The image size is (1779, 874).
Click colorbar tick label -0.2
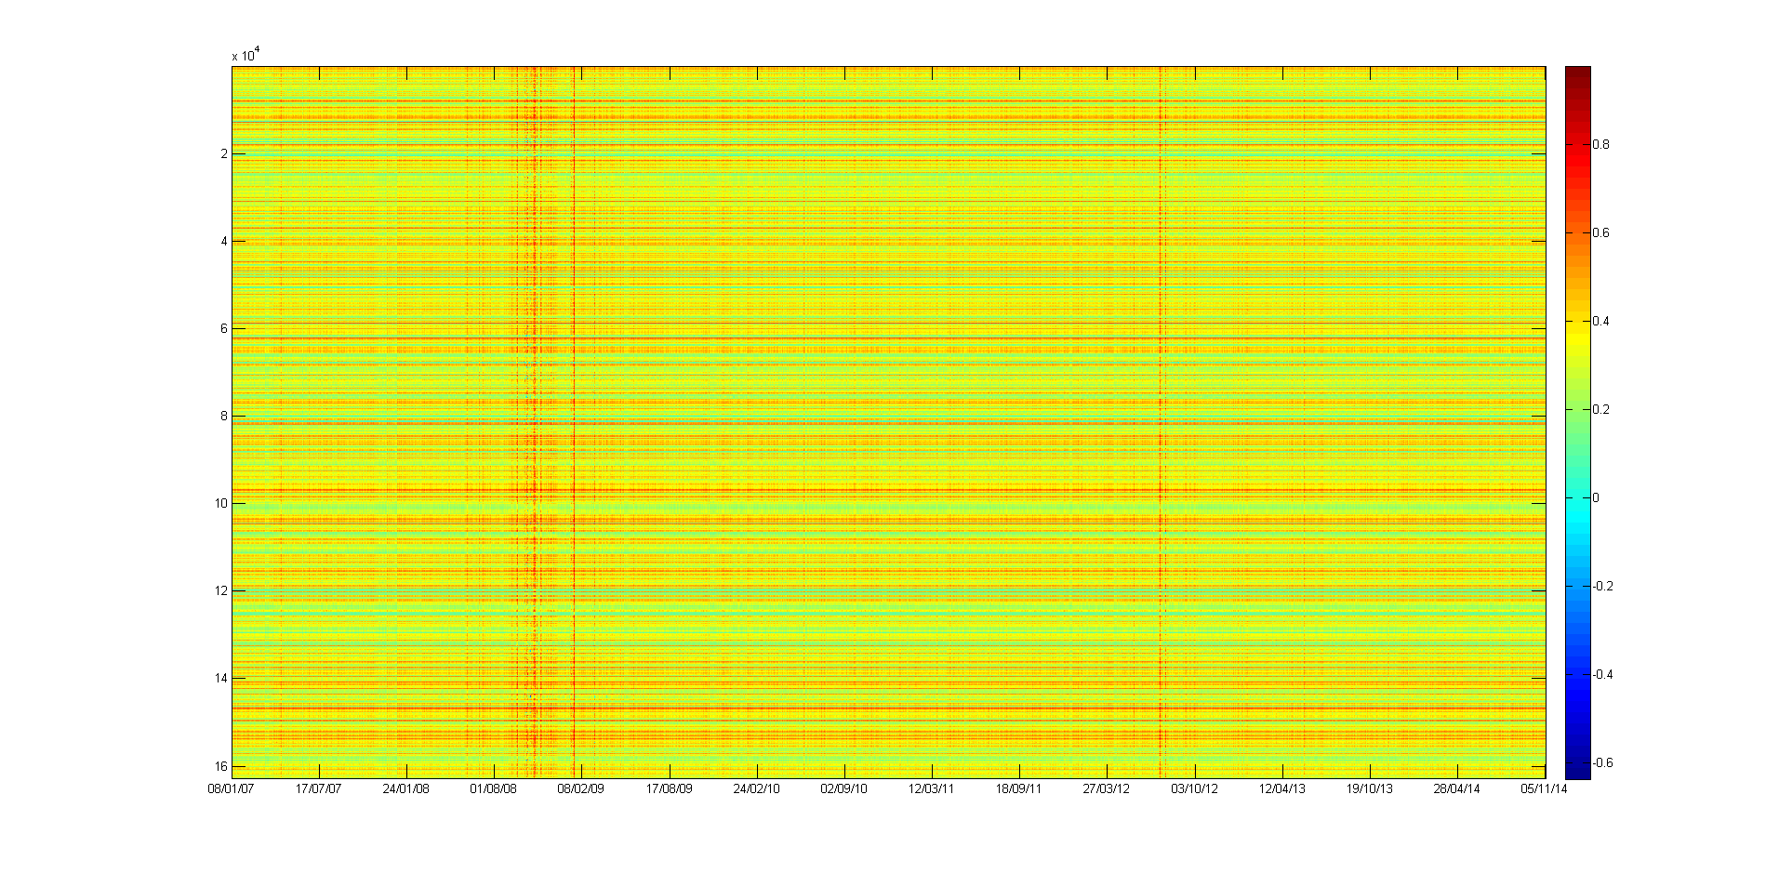1603,587
